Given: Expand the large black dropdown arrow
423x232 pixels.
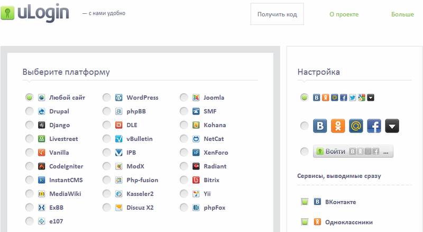Looking at the screenshot, I should tap(392, 126).
